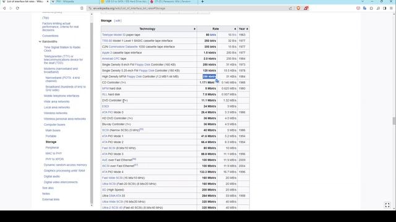Click the page vertical scrollbar thumb
Viewport: 396px width, 222px height.
tap(394, 121)
